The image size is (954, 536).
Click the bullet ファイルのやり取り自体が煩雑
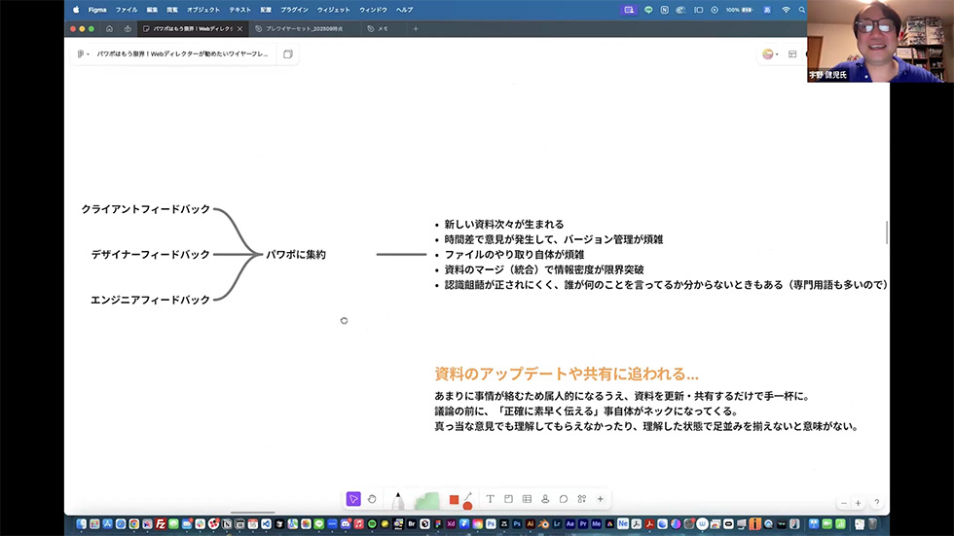[x=514, y=255]
